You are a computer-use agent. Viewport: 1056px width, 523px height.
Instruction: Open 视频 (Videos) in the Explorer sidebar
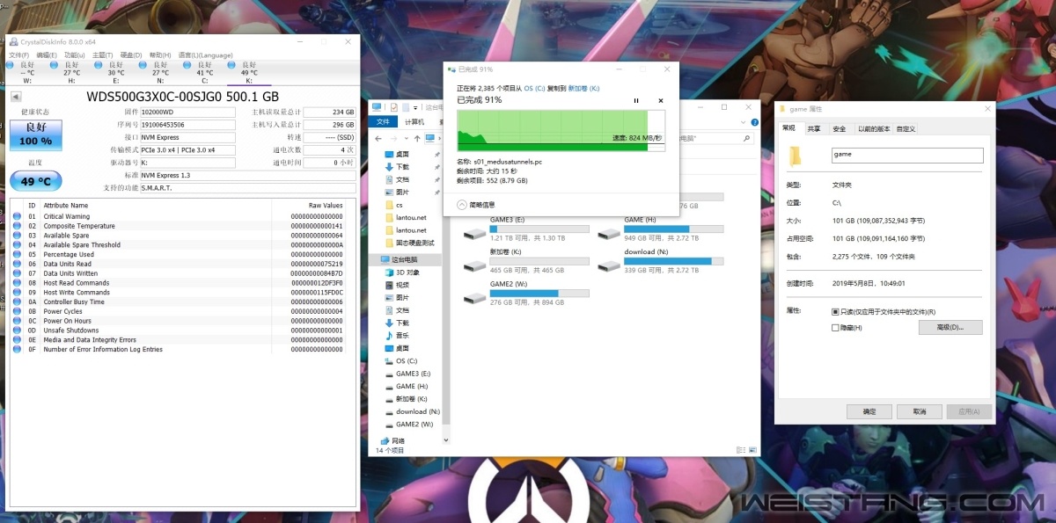(396, 285)
